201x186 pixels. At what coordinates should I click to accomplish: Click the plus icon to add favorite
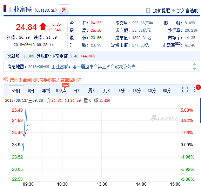point(173,11)
